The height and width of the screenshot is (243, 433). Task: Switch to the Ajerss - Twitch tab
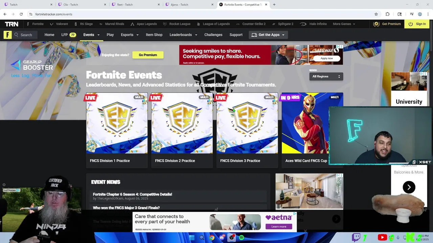click(x=189, y=5)
